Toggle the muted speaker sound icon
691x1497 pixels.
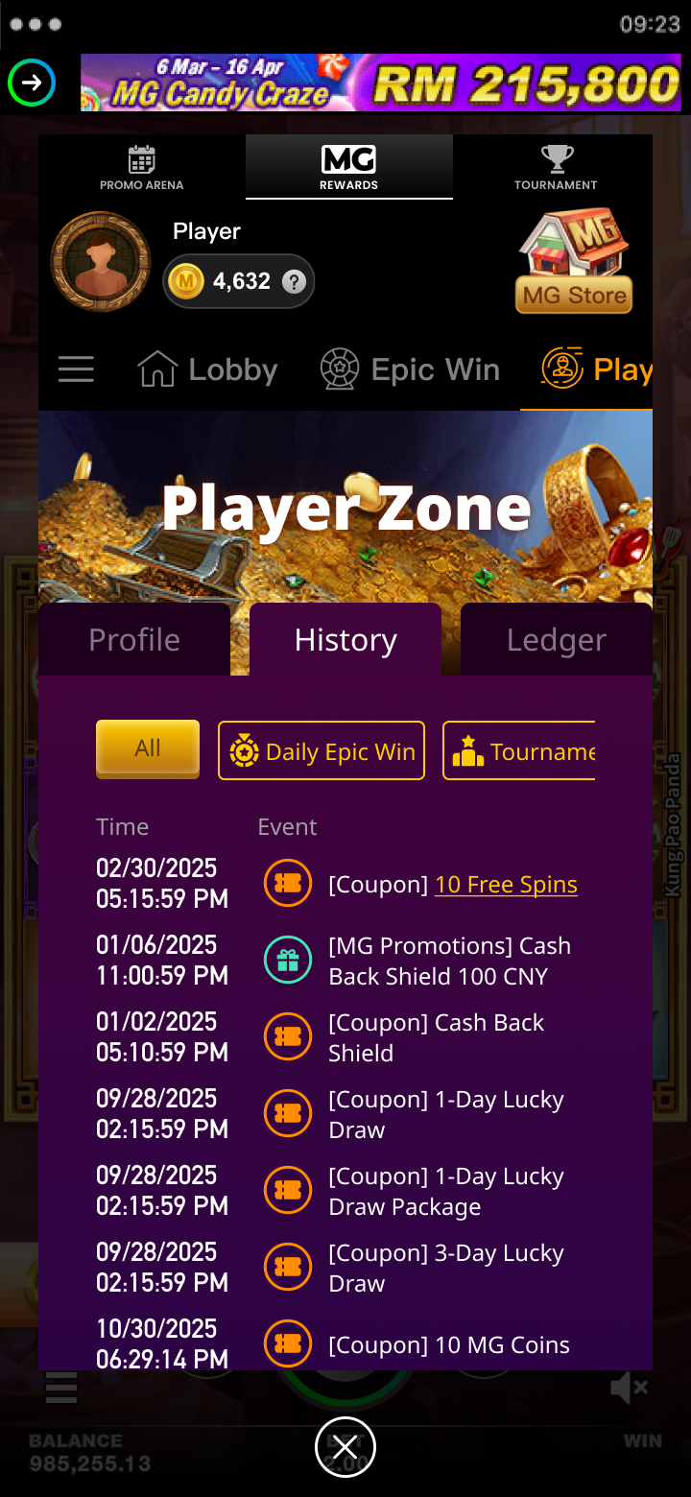tap(630, 1388)
